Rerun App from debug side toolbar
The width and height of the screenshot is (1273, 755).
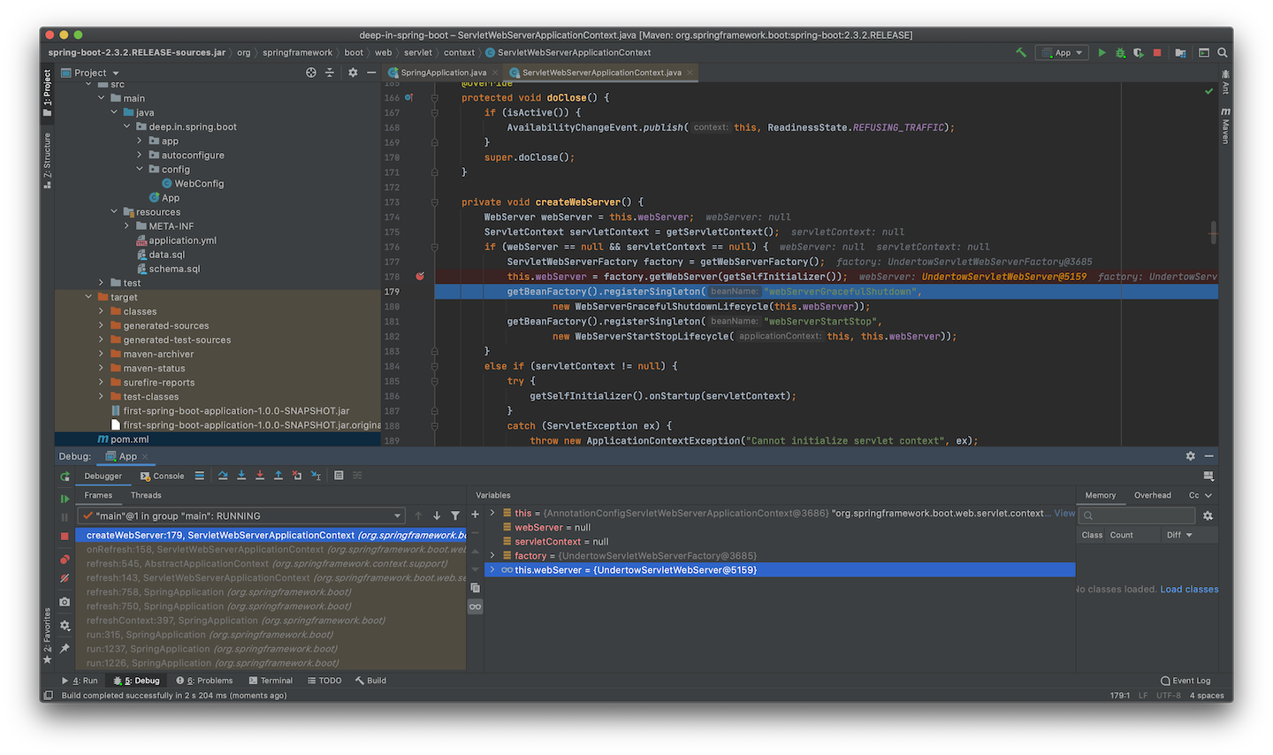click(65, 477)
